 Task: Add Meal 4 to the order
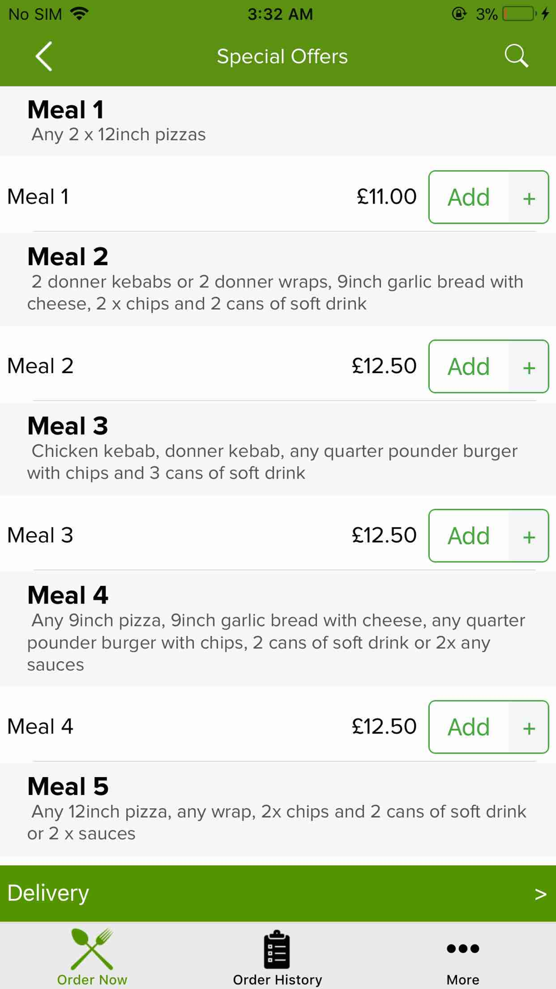point(469,727)
